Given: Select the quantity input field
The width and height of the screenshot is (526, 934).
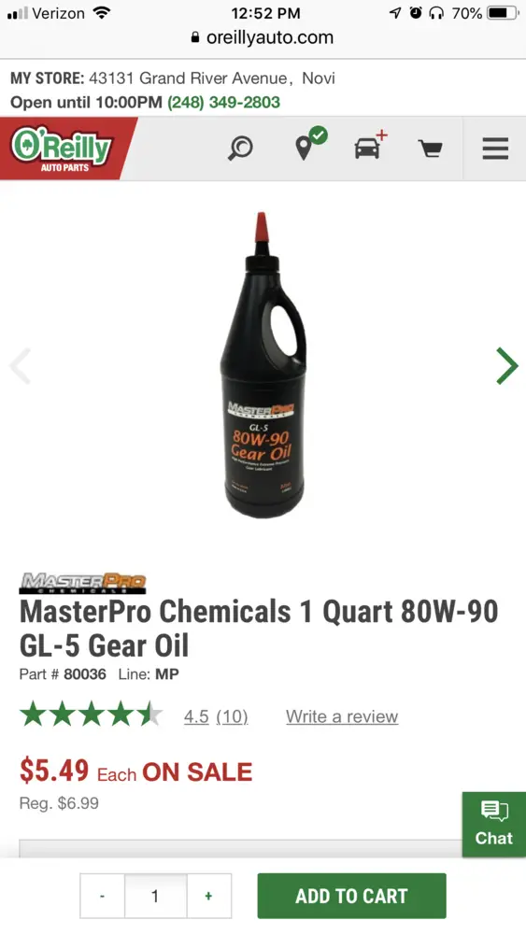Looking at the screenshot, I should (x=155, y=896).
